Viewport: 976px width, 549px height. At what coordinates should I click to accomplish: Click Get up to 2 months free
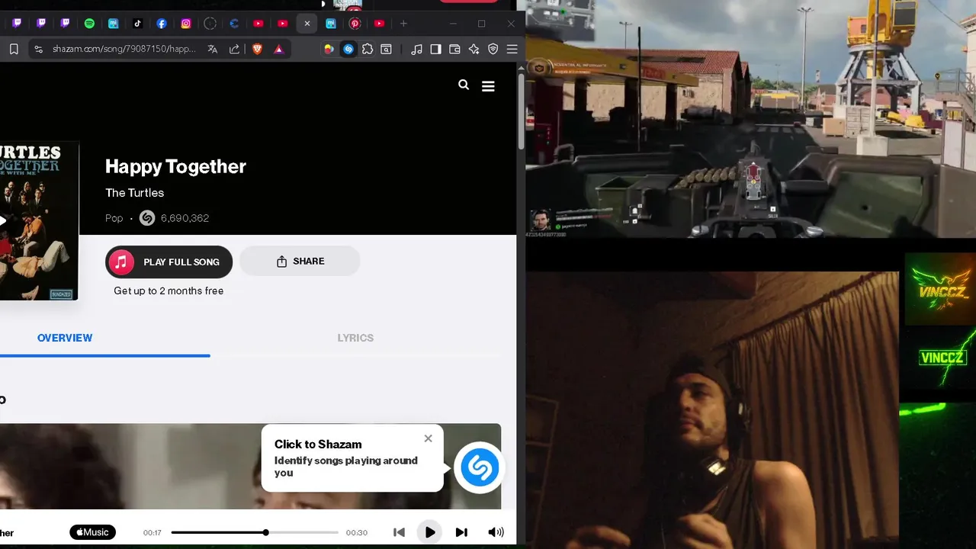click(169, 291)
